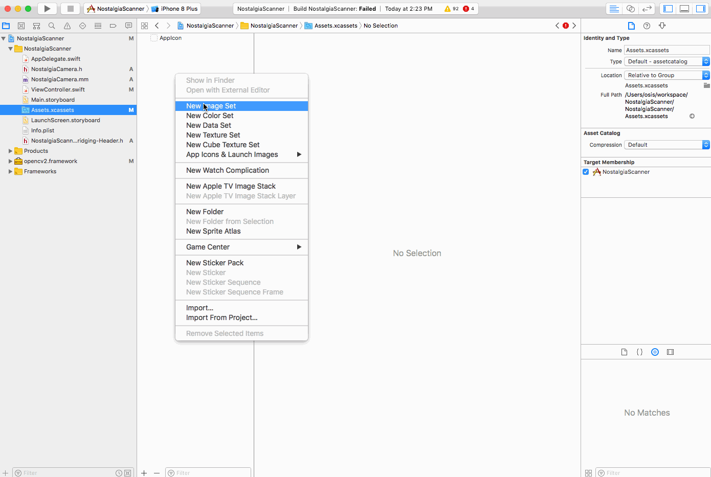Choose New Sprite Atlas
The height and width of the screenshot is (477, 711).
[241, 231]
